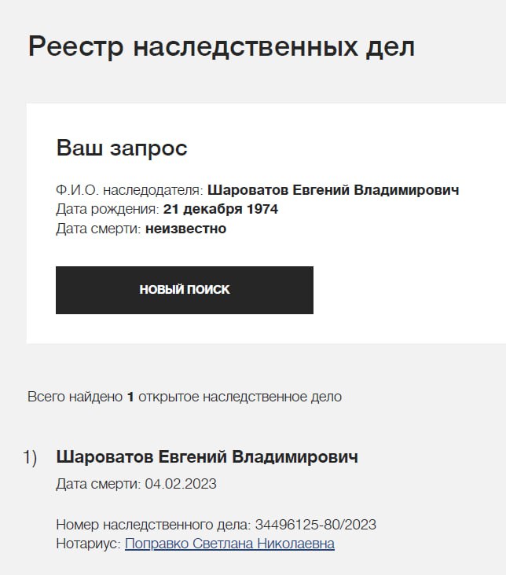Click the word открытое in the results summary

click(169, 397)
